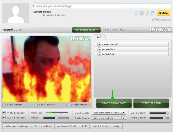Click the Facebook share icon
173x132 pixels.
142,13
